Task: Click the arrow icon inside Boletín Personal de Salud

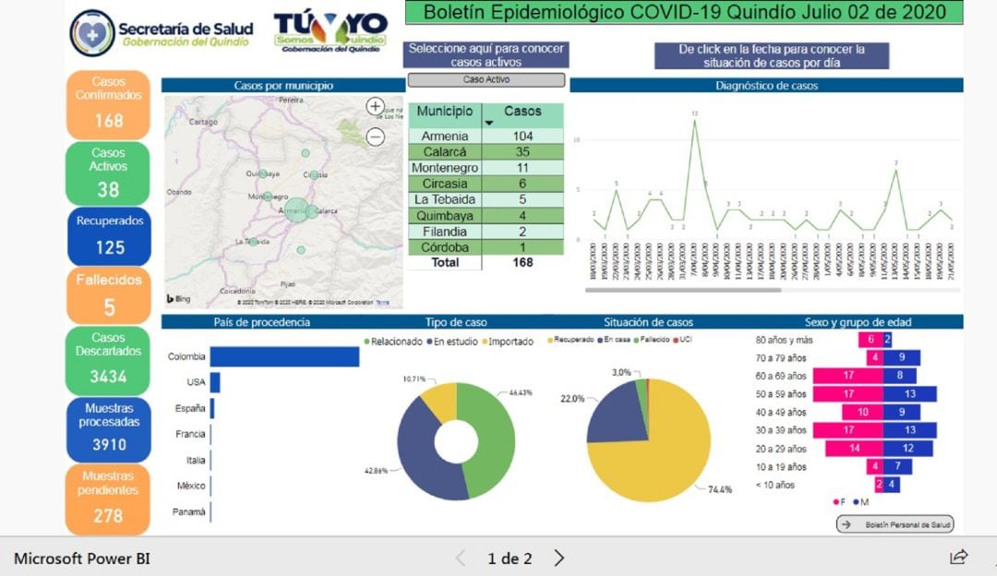Action: point(847,524)
